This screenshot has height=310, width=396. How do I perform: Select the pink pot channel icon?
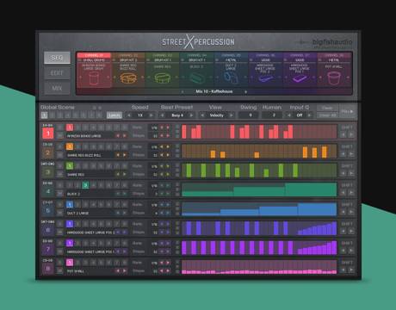click(x=334, y=77)
